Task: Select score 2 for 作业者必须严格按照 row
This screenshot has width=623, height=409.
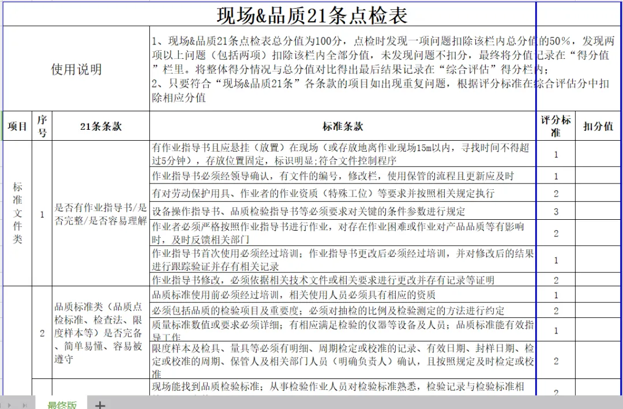Action: 556,233
